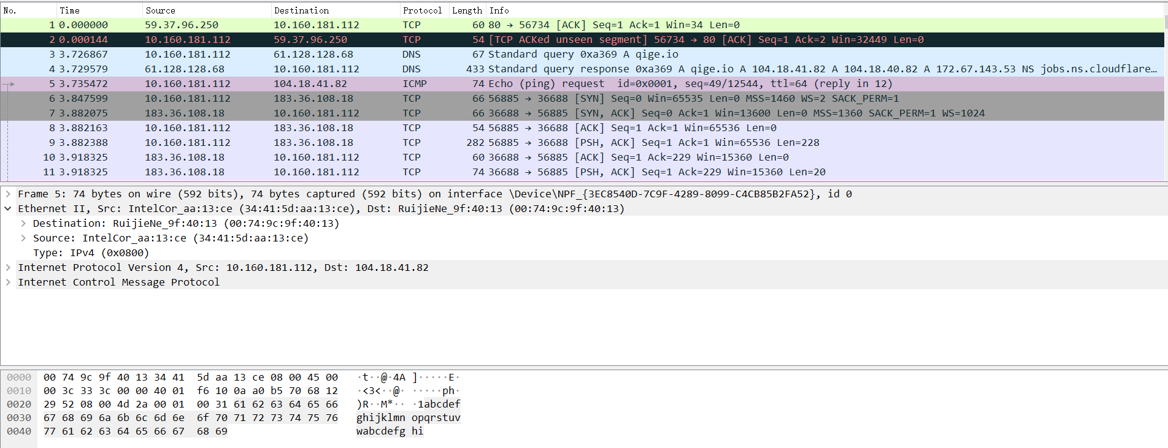Expand the Destination RuijieNe_9f:40:13 node

(23, 223)
